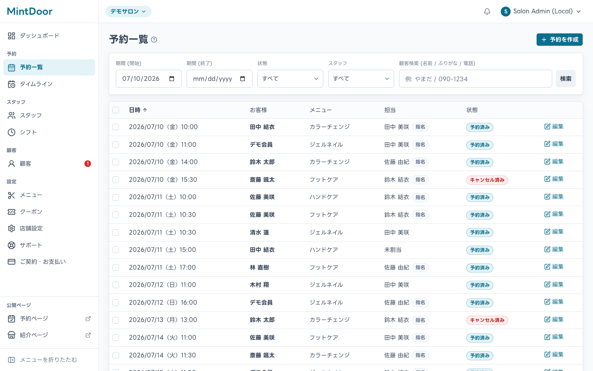Edit the 林 直樹 reservation
This screenshot has width=593, height=371.
click(x=554, y=267)
